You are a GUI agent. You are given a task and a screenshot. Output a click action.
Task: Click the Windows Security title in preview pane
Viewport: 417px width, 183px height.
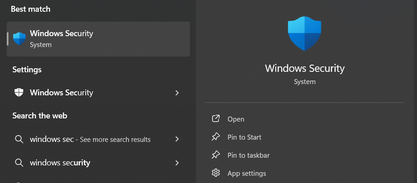pyautogui.click(x=305, y=68)
